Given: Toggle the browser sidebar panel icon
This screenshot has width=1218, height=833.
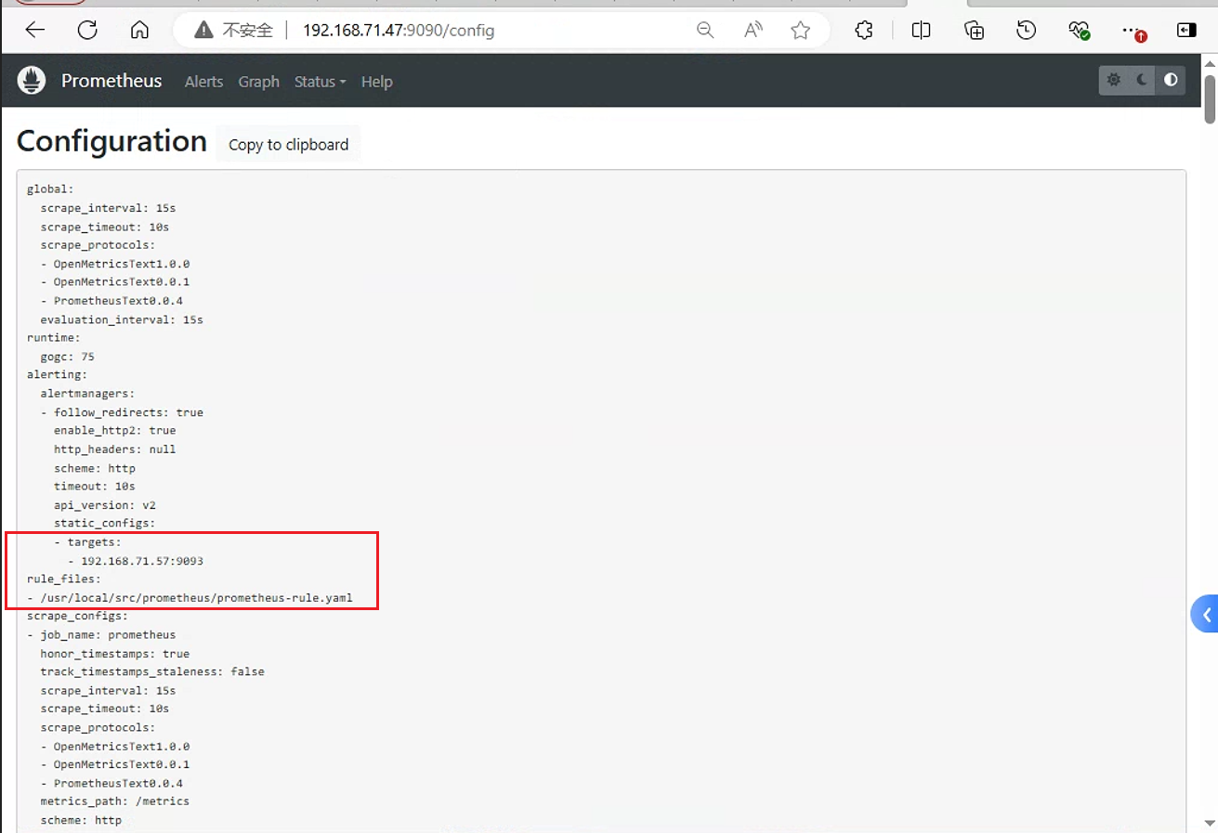Looking at the screenshot, I should [x=1186, y=31].
